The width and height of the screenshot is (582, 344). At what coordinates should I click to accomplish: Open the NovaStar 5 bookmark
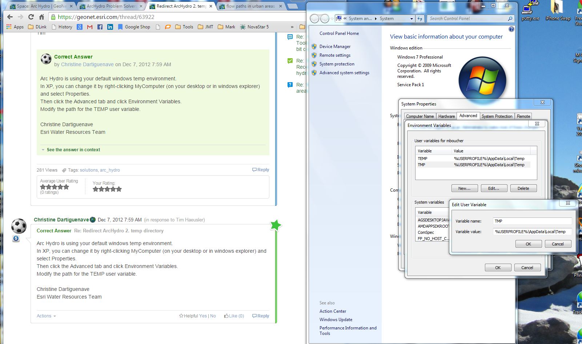click(x=254, y=27)
